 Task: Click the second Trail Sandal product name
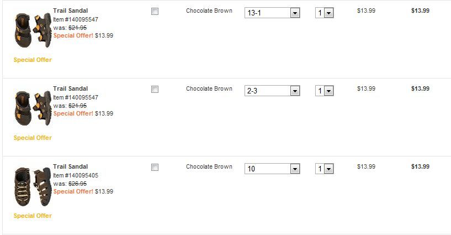[70, 88]
